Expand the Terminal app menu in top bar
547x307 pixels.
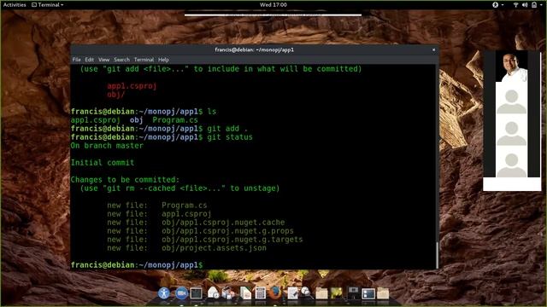click(48, 5)
